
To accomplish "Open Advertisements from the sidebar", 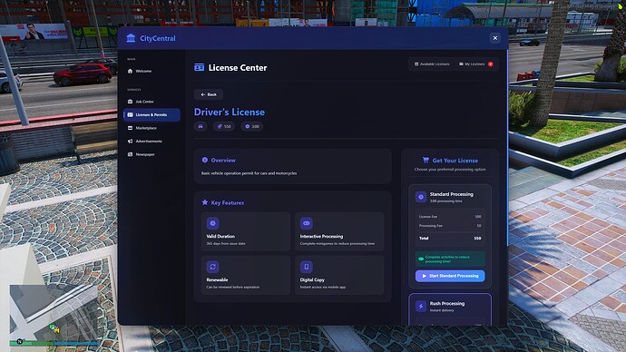I will coord(152,142).
